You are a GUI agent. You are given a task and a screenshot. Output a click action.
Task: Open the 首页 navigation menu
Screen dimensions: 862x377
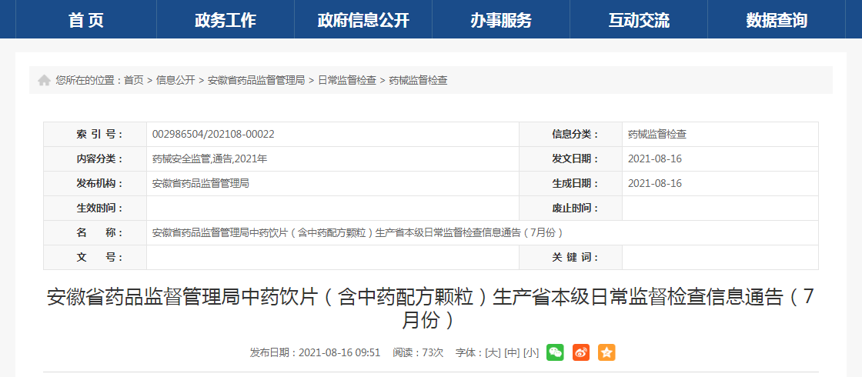point(85,20)
